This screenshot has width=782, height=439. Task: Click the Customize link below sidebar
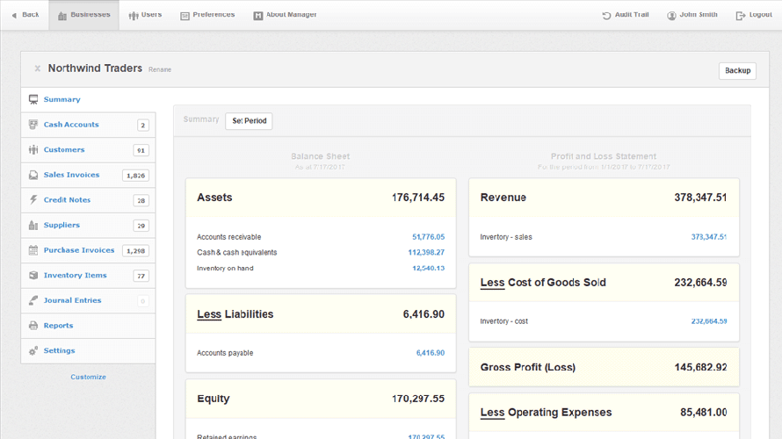(x=88, y=377)
